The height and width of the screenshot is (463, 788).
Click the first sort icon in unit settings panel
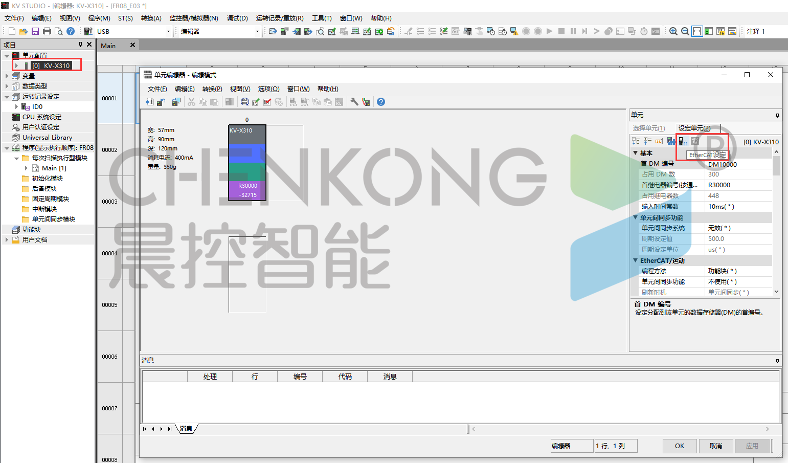click(x=636, y=141)
